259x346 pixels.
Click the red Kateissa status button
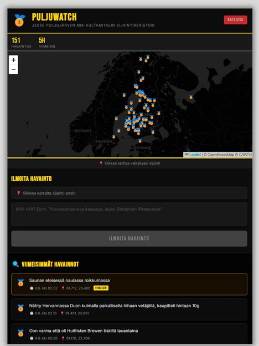point(235,19)
